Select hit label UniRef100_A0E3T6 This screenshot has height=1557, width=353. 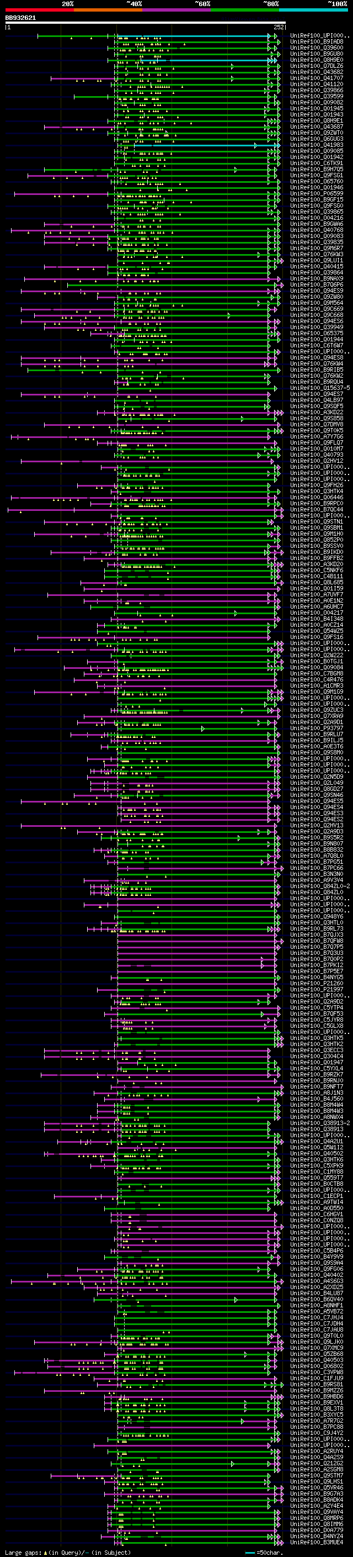317,746
